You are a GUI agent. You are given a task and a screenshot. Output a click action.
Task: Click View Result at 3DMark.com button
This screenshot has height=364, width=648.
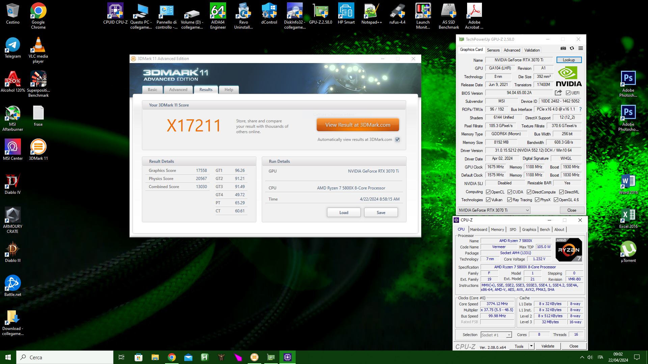click(358, 125)
